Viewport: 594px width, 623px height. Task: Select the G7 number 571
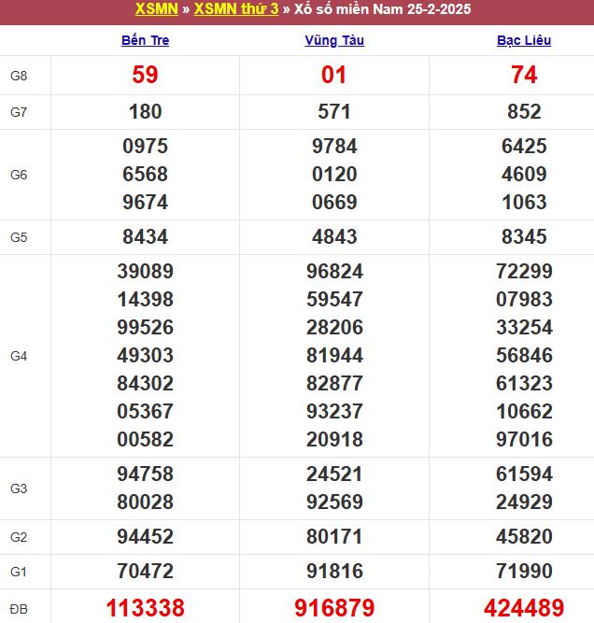pyautogui.click(x=334, y=112)
